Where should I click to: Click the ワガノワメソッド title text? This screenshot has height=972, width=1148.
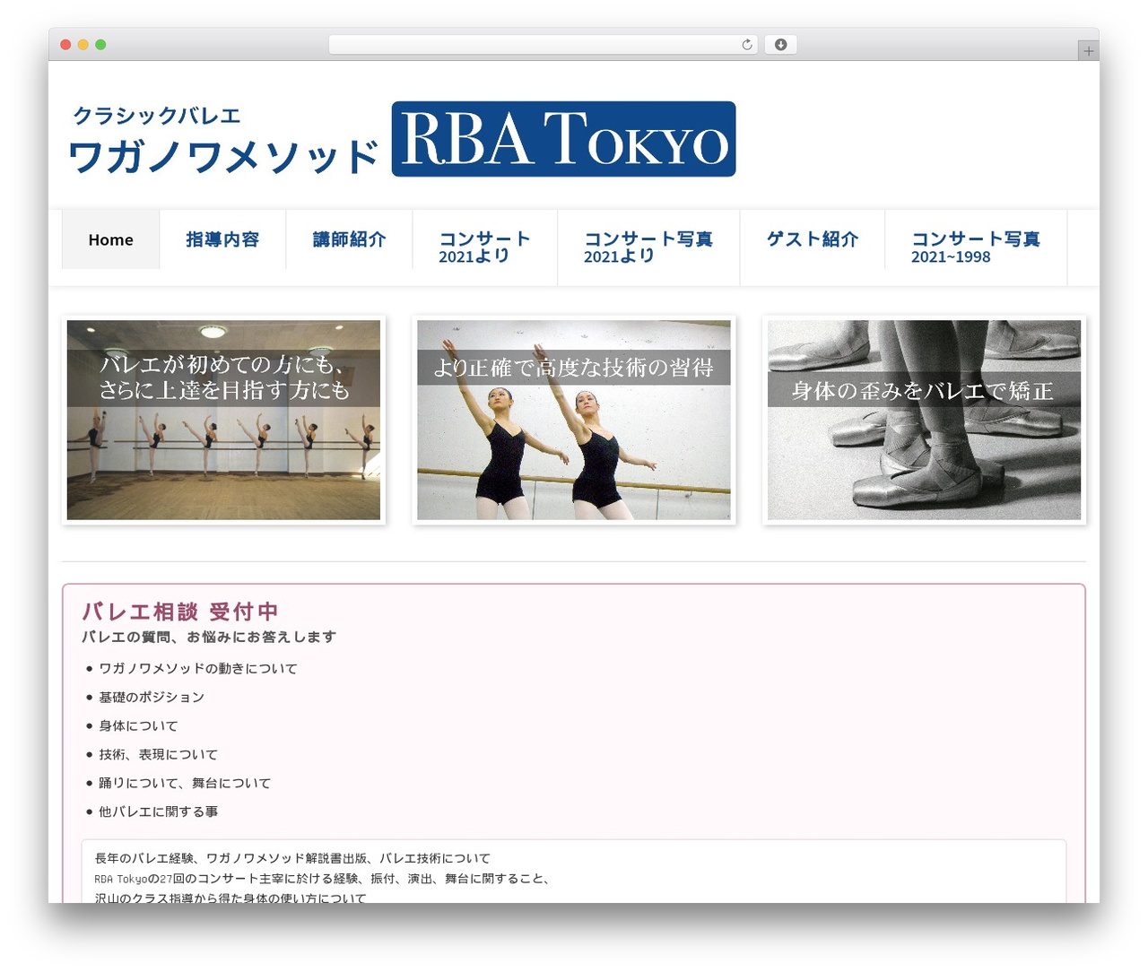[x=223, y=157]
